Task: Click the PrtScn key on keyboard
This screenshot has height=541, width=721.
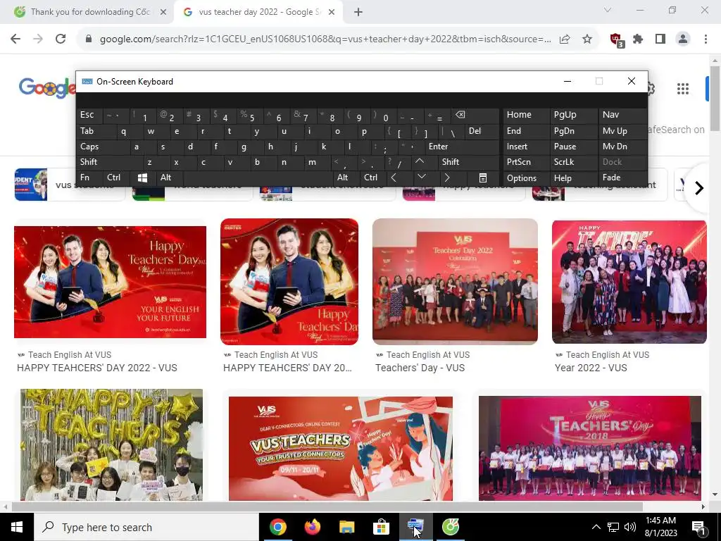Action: tap(525, 162)
